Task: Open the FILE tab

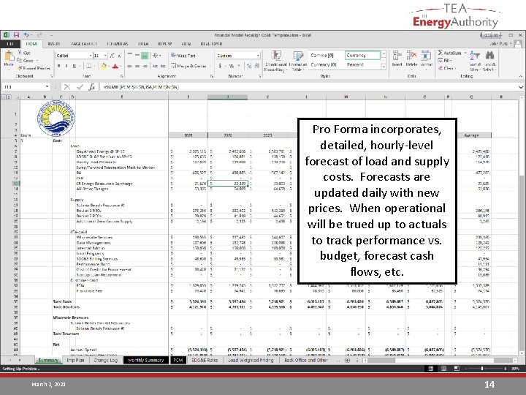Action: pyautogui.click(x=10, y=44)
